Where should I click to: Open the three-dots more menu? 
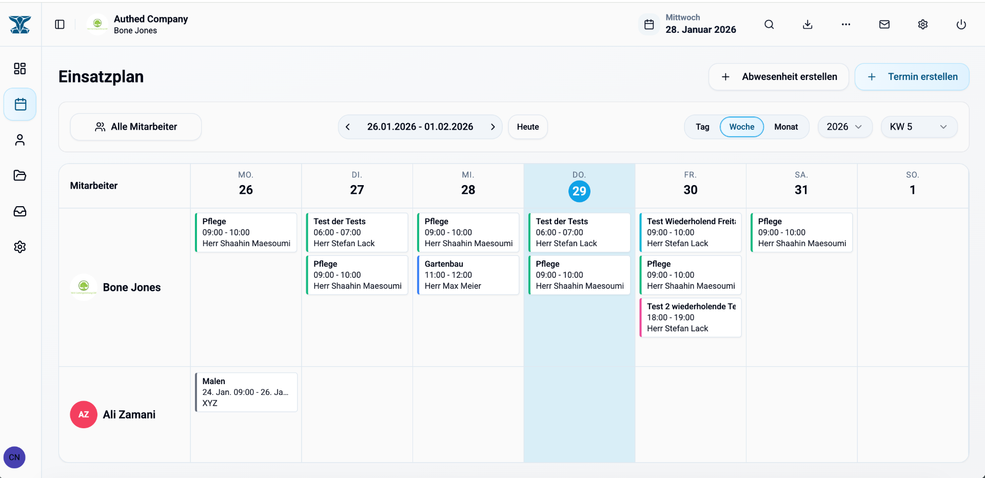pos(846,25)
